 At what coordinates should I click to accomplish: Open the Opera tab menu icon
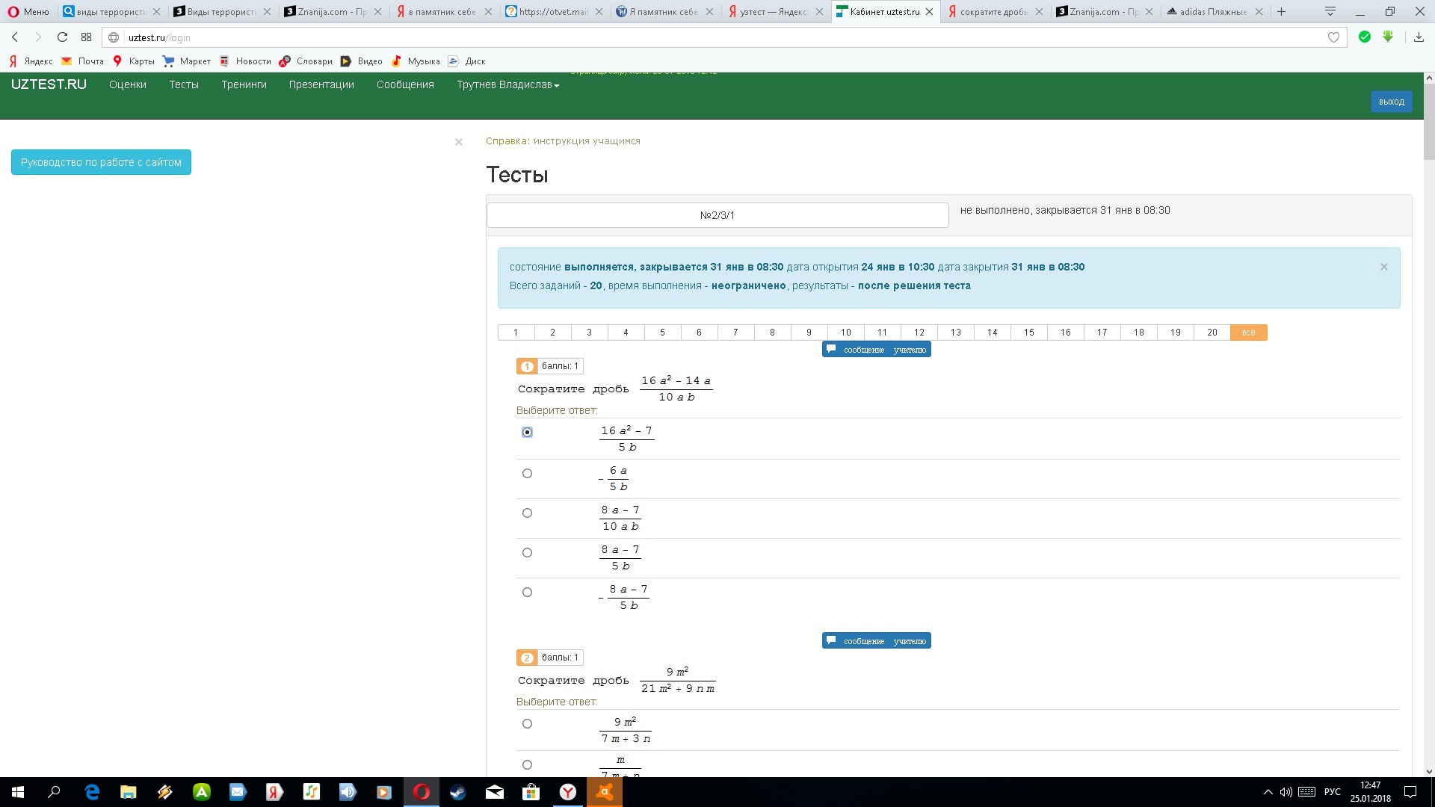(1330, 11)
